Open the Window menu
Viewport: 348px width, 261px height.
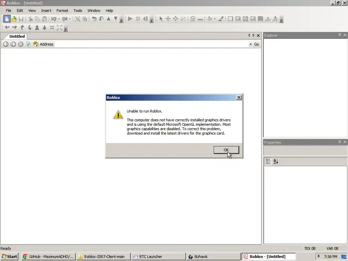[94, 11]
